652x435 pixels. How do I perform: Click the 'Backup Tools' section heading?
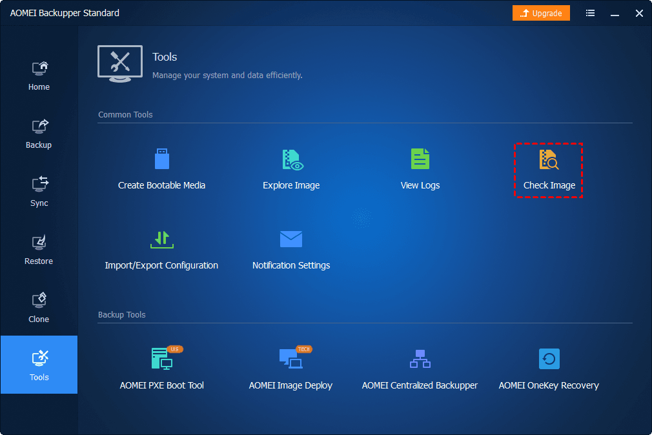[x=122, y=315]
